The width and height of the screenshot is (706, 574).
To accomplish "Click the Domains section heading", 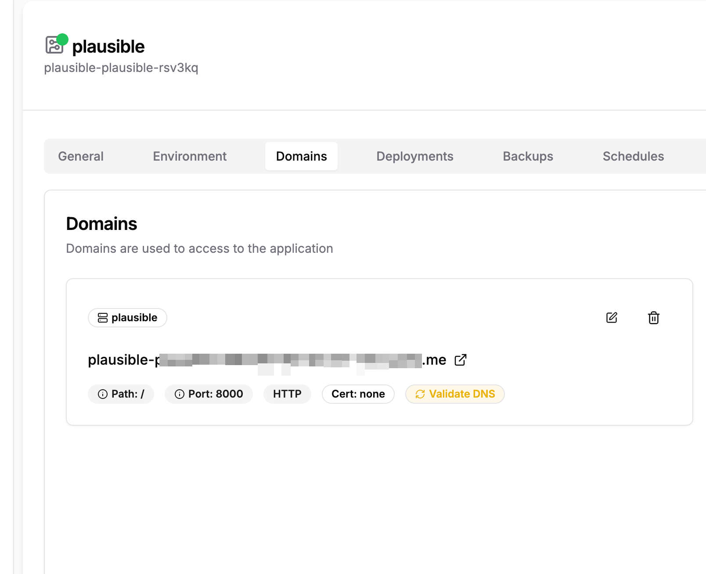I will click(101, 224).
